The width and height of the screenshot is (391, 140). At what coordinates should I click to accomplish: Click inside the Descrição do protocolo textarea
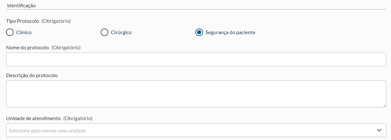(196, 94)
